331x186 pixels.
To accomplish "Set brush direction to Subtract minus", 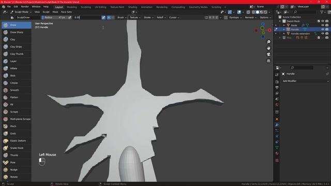I will click(x=113, y=18).
